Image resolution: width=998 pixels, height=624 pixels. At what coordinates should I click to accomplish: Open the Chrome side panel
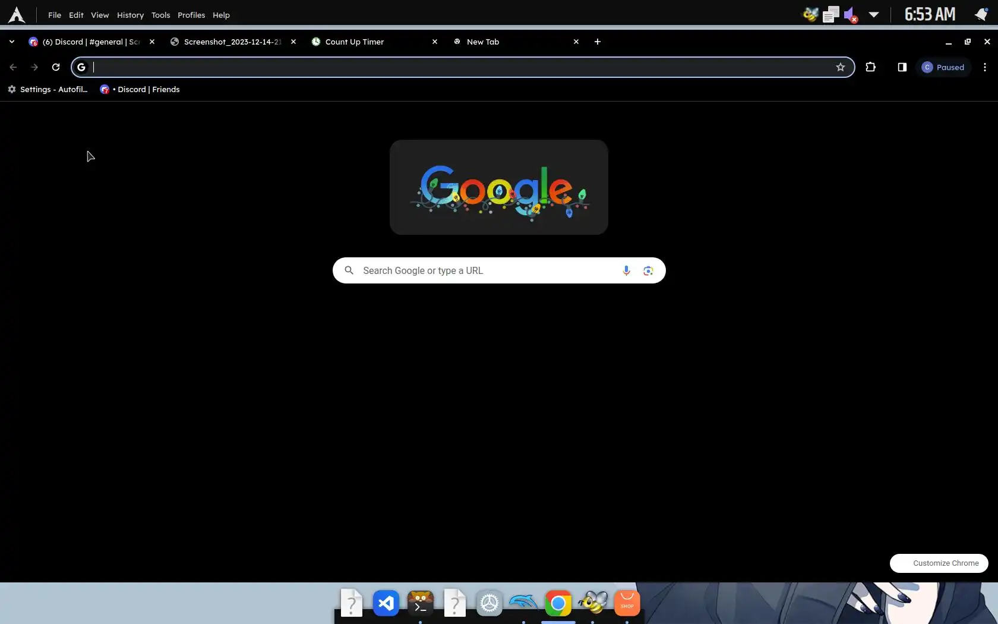point(902,67)
